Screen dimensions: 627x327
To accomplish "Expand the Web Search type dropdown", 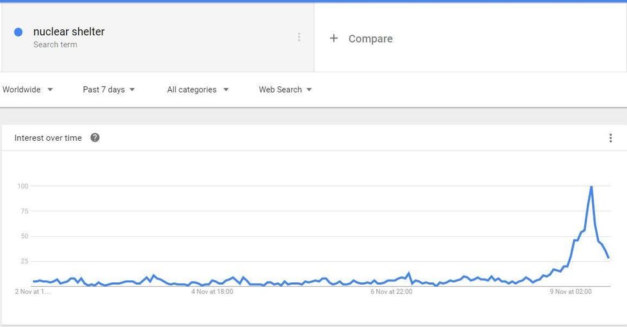I will (x=285, y=90).
